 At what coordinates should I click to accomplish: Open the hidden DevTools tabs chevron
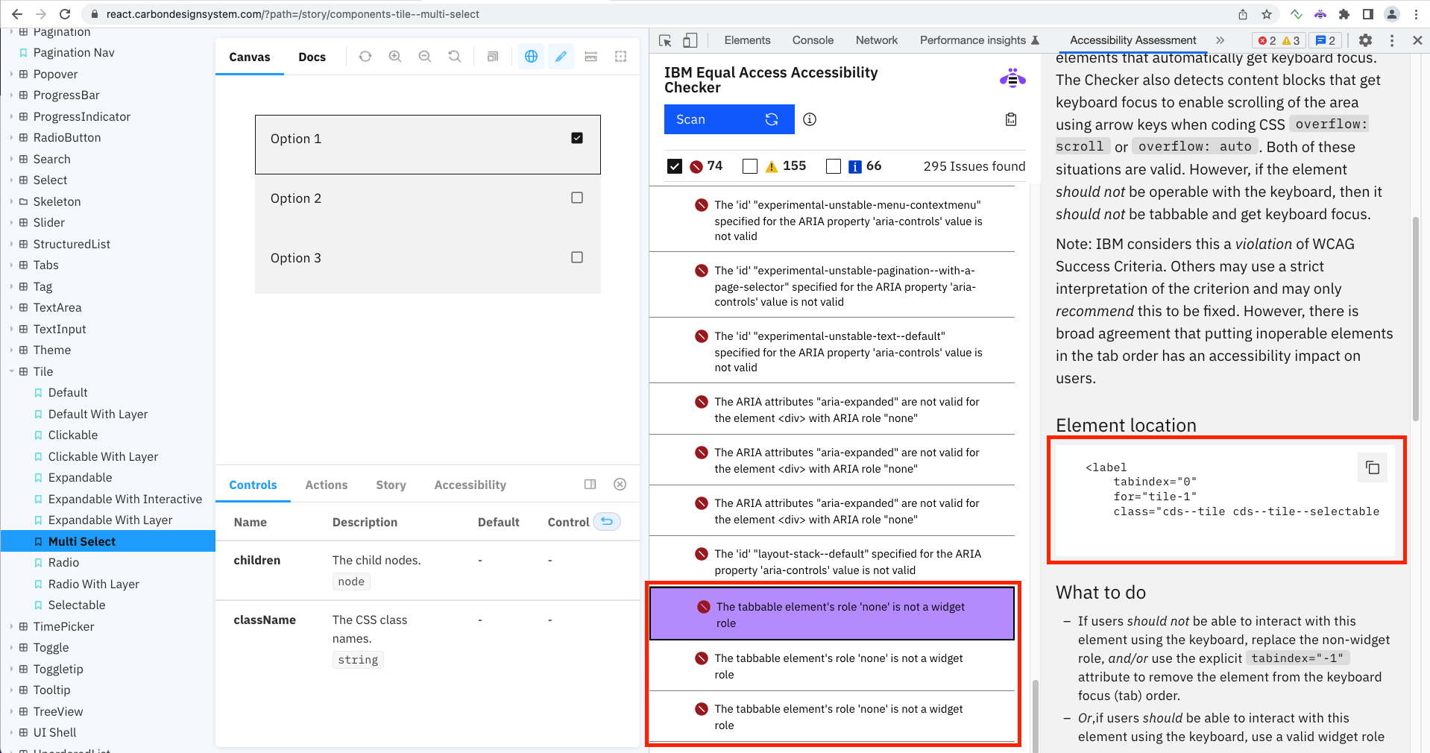(x=1220, y=40)
